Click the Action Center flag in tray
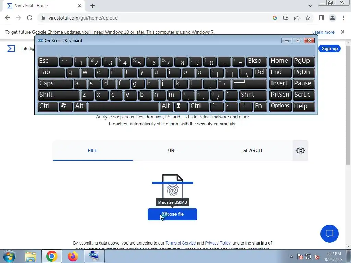Screen dimensions: 351x263 tap(300, 257)
